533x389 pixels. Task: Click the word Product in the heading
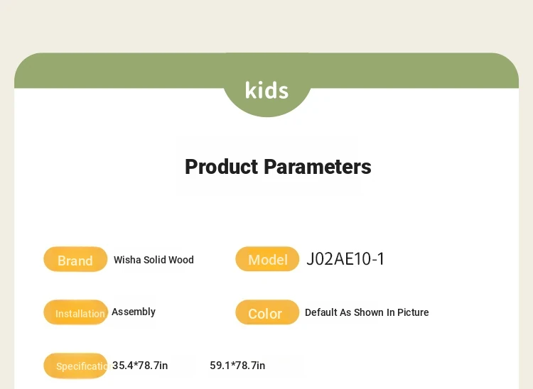221,167
